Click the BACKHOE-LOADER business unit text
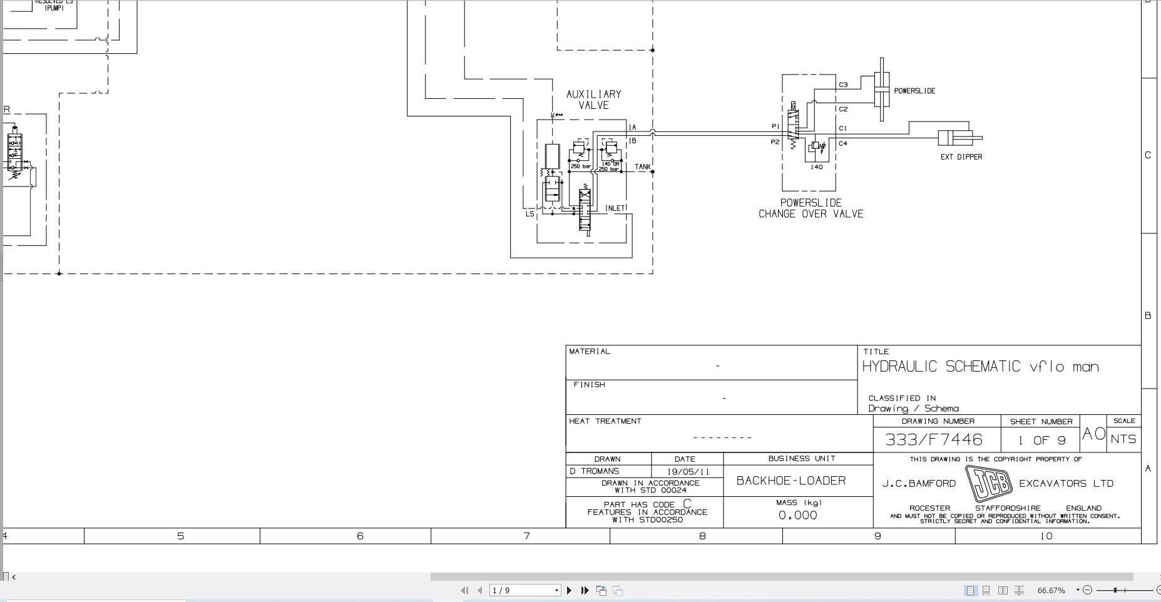 791,481
